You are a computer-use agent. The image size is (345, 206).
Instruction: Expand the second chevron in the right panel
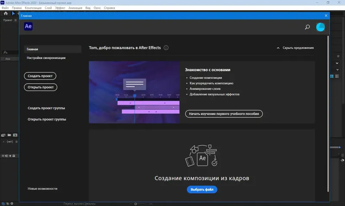click(x=338, y=70)
